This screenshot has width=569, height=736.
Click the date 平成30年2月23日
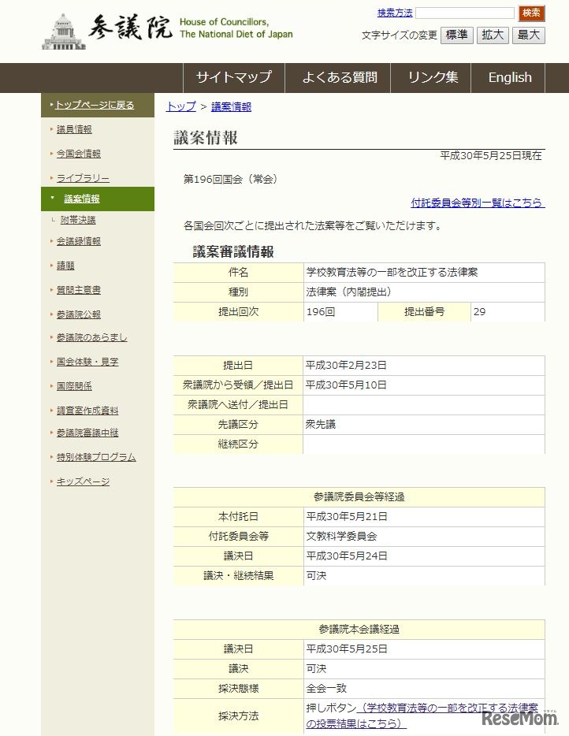click(346, 365)
